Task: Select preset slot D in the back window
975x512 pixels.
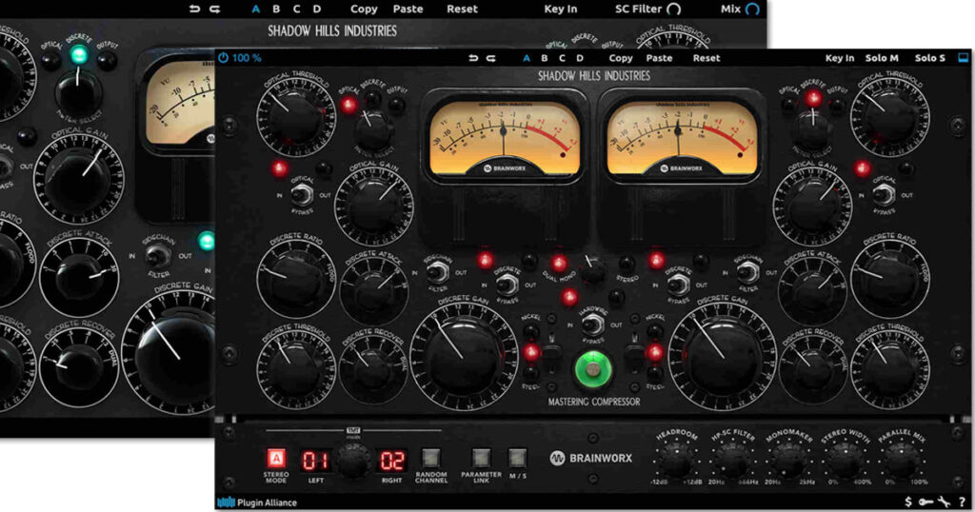Action: 316,10
